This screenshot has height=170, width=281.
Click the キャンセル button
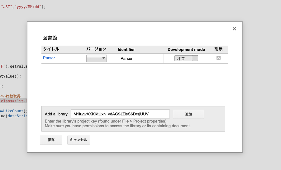pos(79,140)
